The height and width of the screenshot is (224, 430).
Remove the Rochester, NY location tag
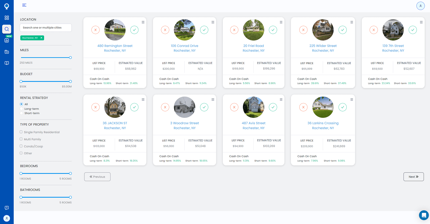pos(41,38)
